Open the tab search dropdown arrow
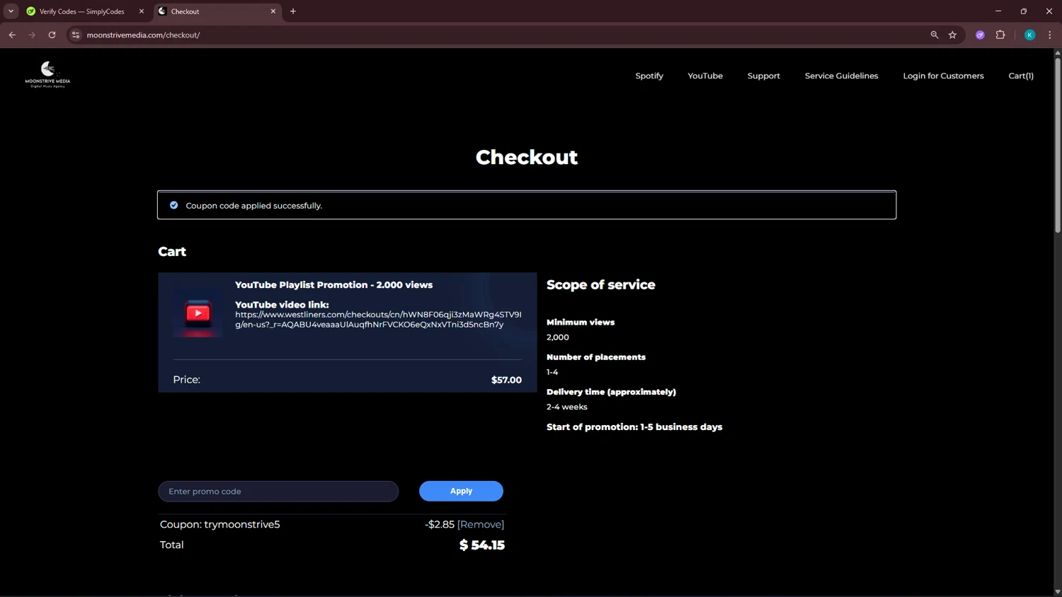The image size is (1062, 597). click(11, 11)
